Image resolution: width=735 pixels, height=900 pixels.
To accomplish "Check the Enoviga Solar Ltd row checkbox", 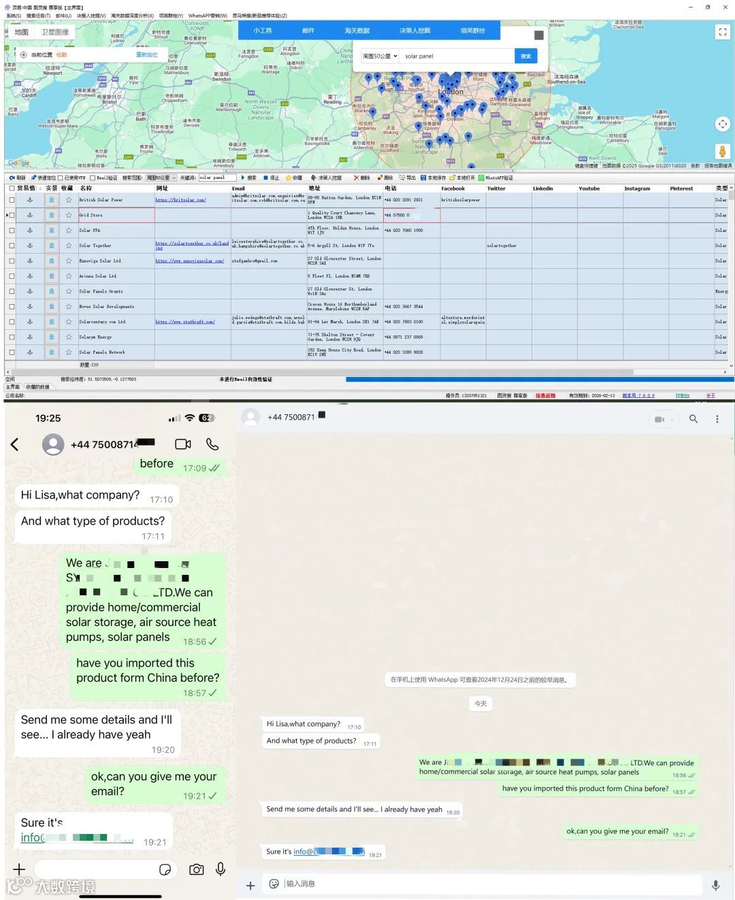I will click(12, 261).
